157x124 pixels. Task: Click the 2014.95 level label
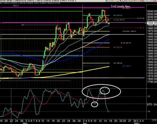click(x=140, y=18)
